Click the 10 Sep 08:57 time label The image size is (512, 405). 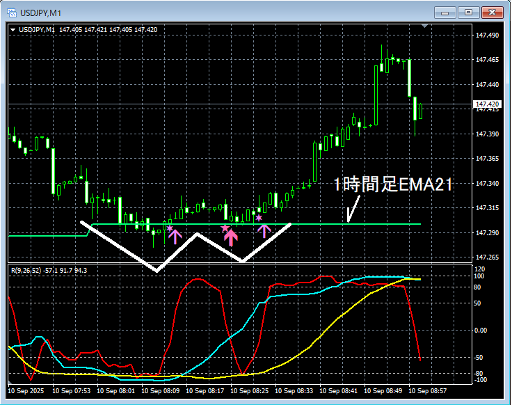(427, 391)
